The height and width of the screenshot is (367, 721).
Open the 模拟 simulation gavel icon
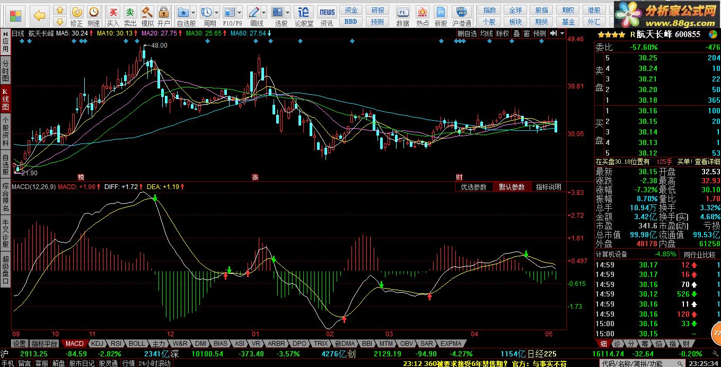pyautogui.click(x=147, y=16)
